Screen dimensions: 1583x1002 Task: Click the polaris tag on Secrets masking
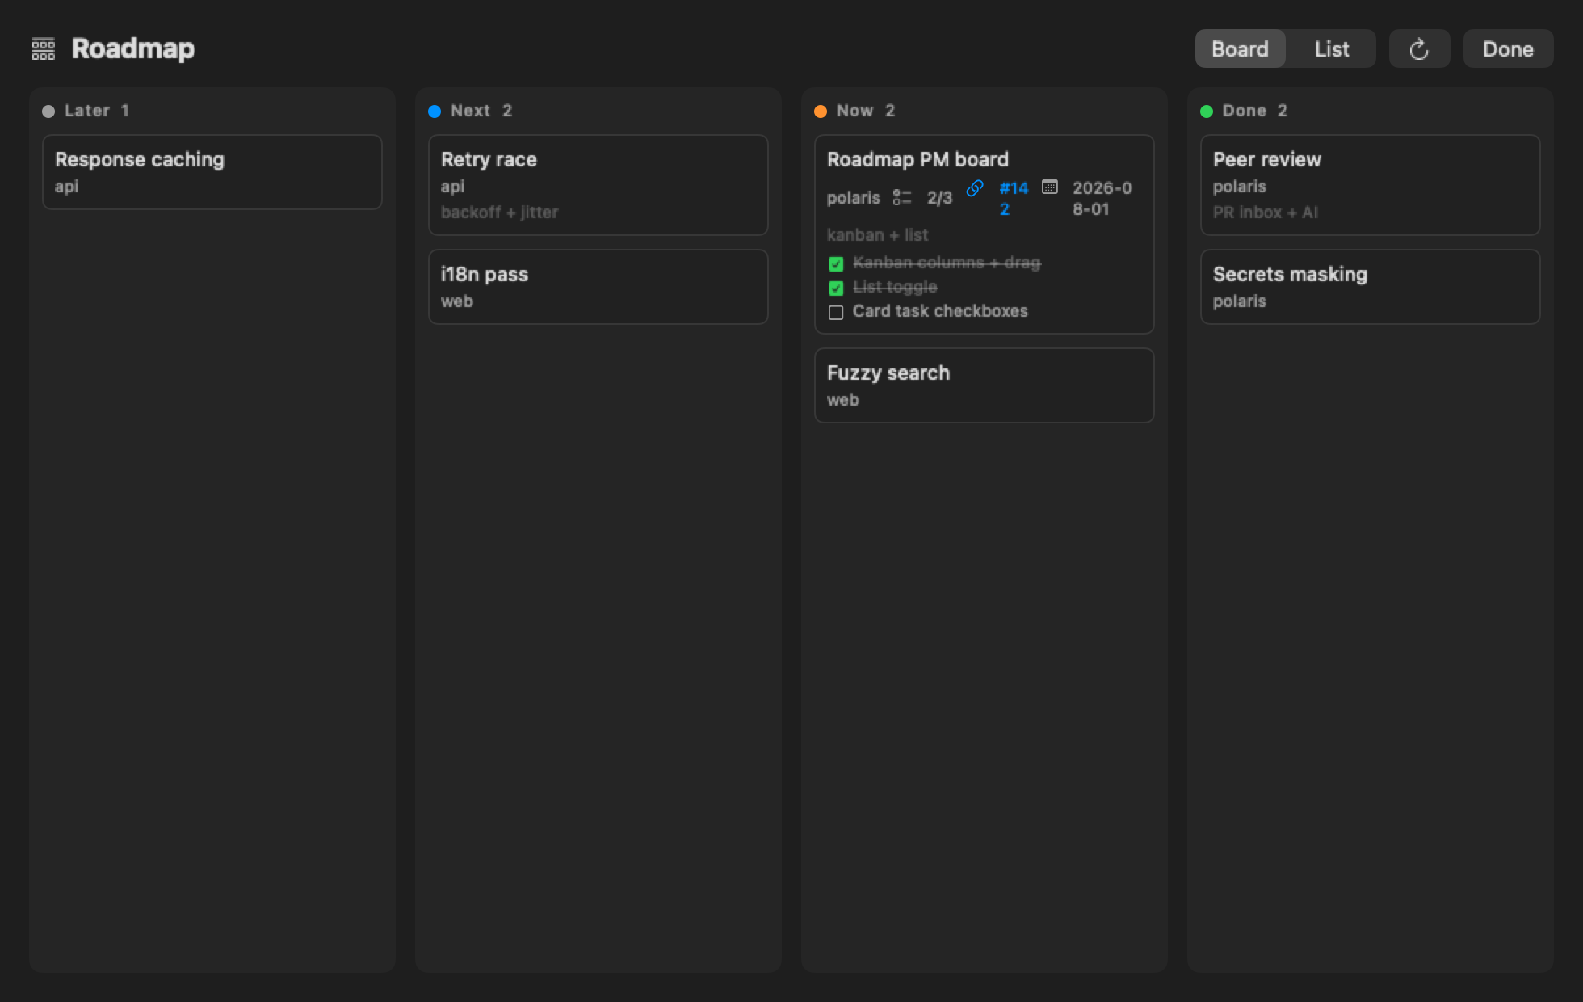click(1239, 301)
